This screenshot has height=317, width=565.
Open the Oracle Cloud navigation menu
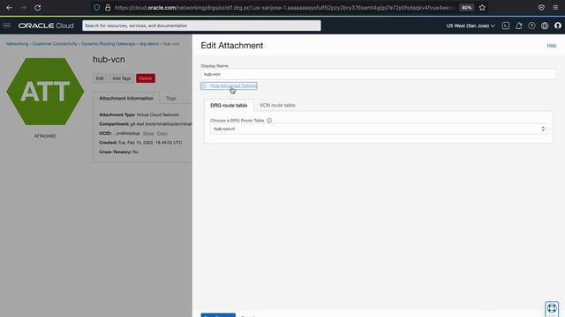7,26
